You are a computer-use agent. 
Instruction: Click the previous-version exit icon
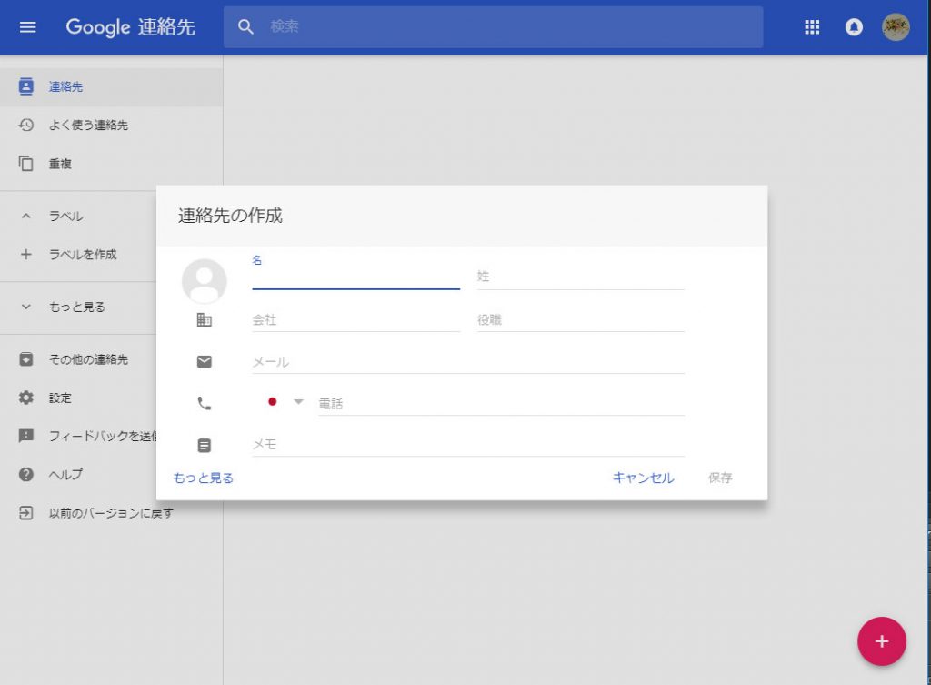[26, 513]
